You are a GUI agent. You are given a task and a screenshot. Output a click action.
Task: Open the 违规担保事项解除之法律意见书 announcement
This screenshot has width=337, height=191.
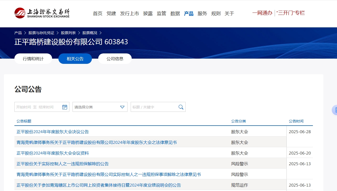click(x=109, y=175)
